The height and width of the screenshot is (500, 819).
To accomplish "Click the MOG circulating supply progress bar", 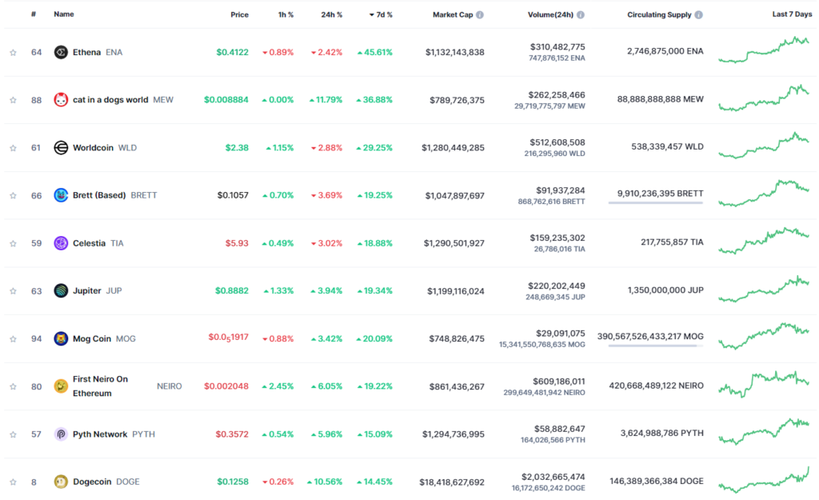I will (x=656, y=346).
